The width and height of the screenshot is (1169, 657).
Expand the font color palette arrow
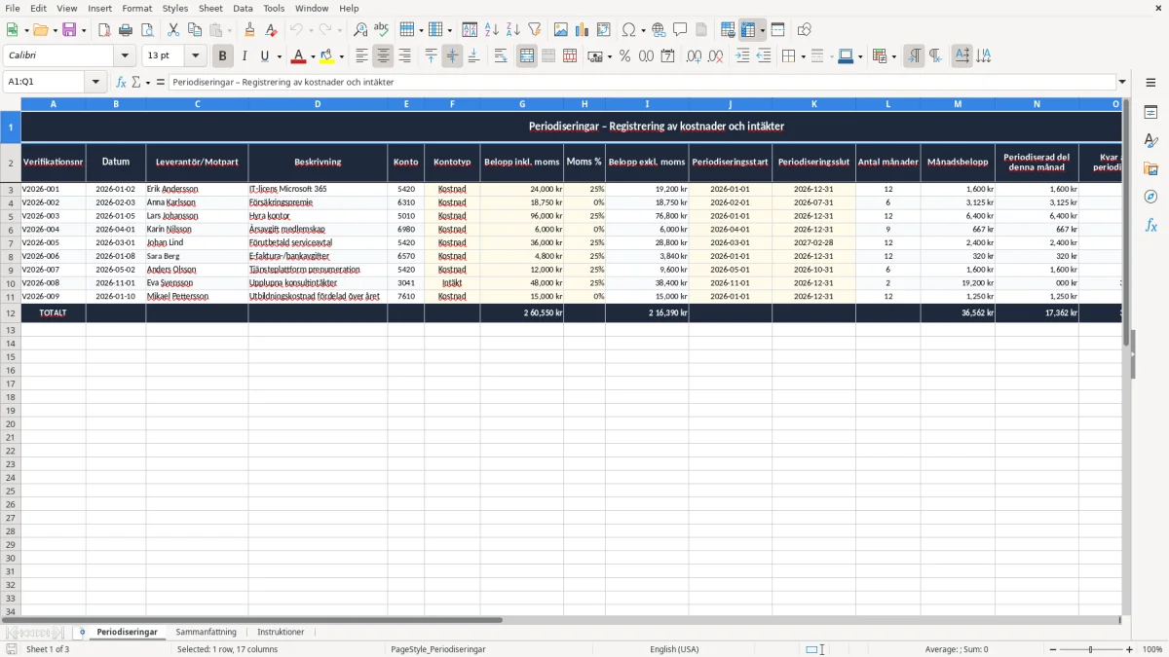coord(312,56)
